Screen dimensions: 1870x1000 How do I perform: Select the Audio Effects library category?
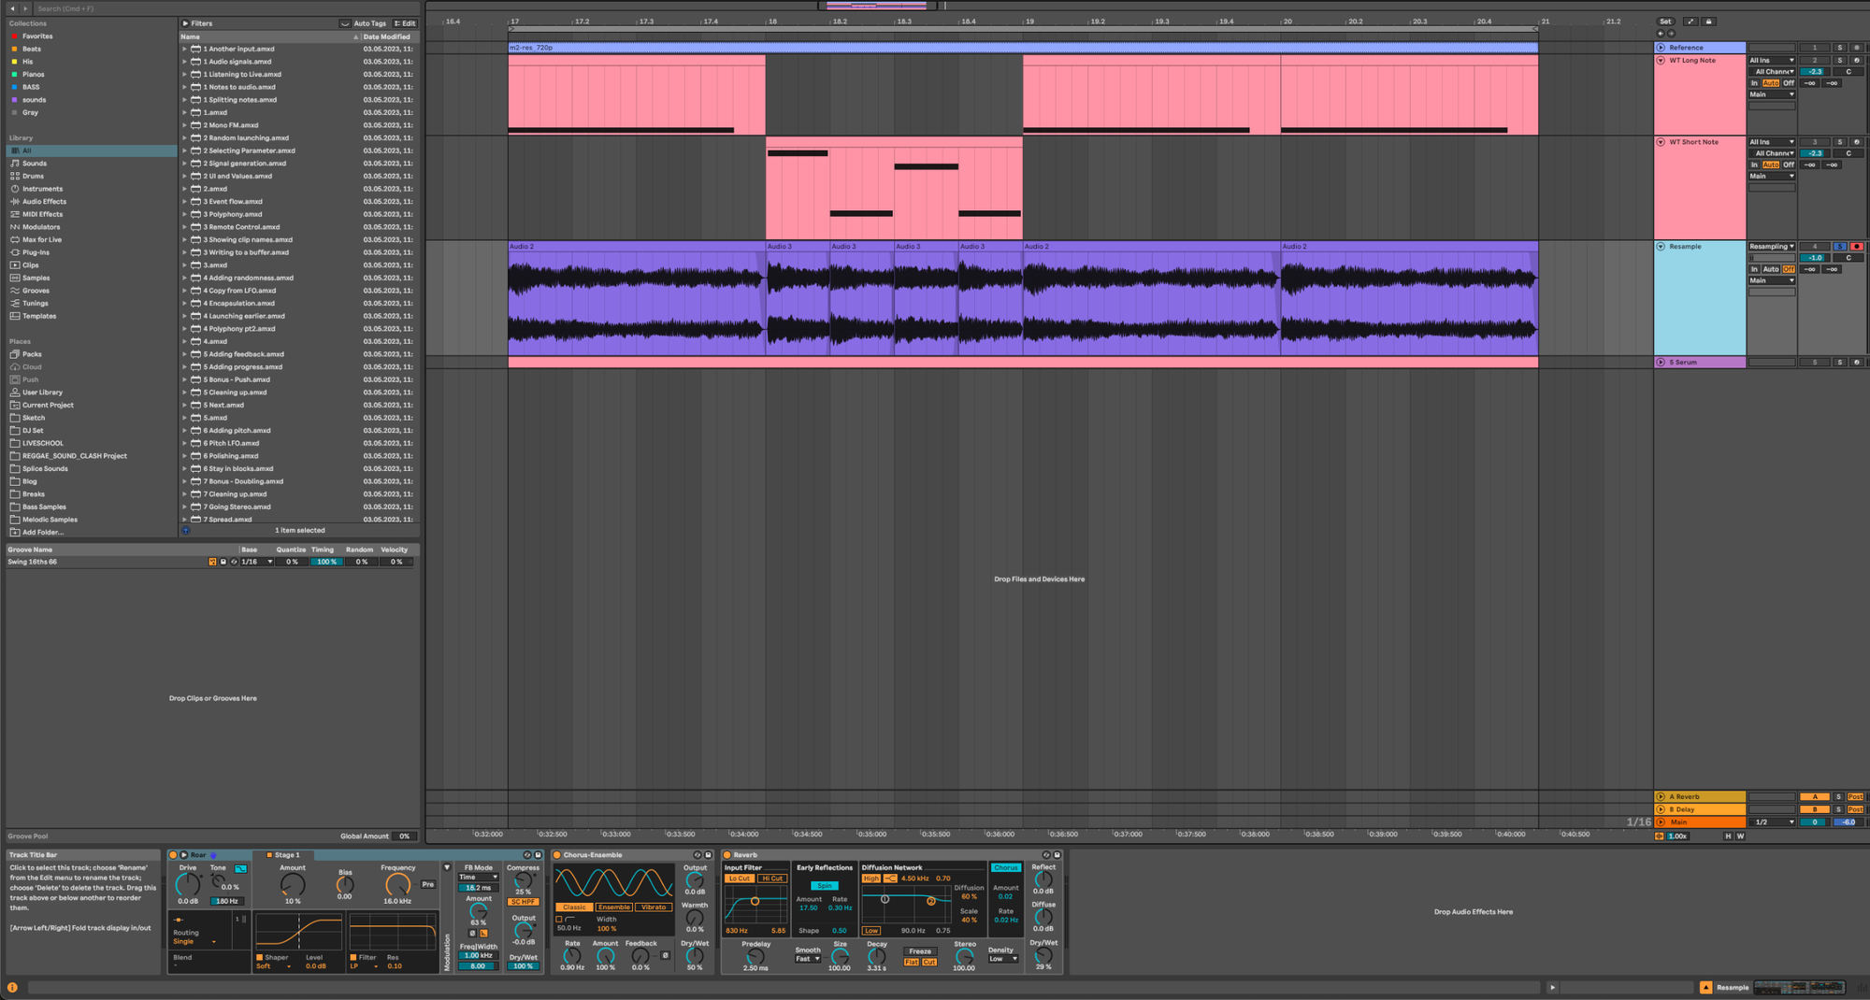click(x=44, y=202)
